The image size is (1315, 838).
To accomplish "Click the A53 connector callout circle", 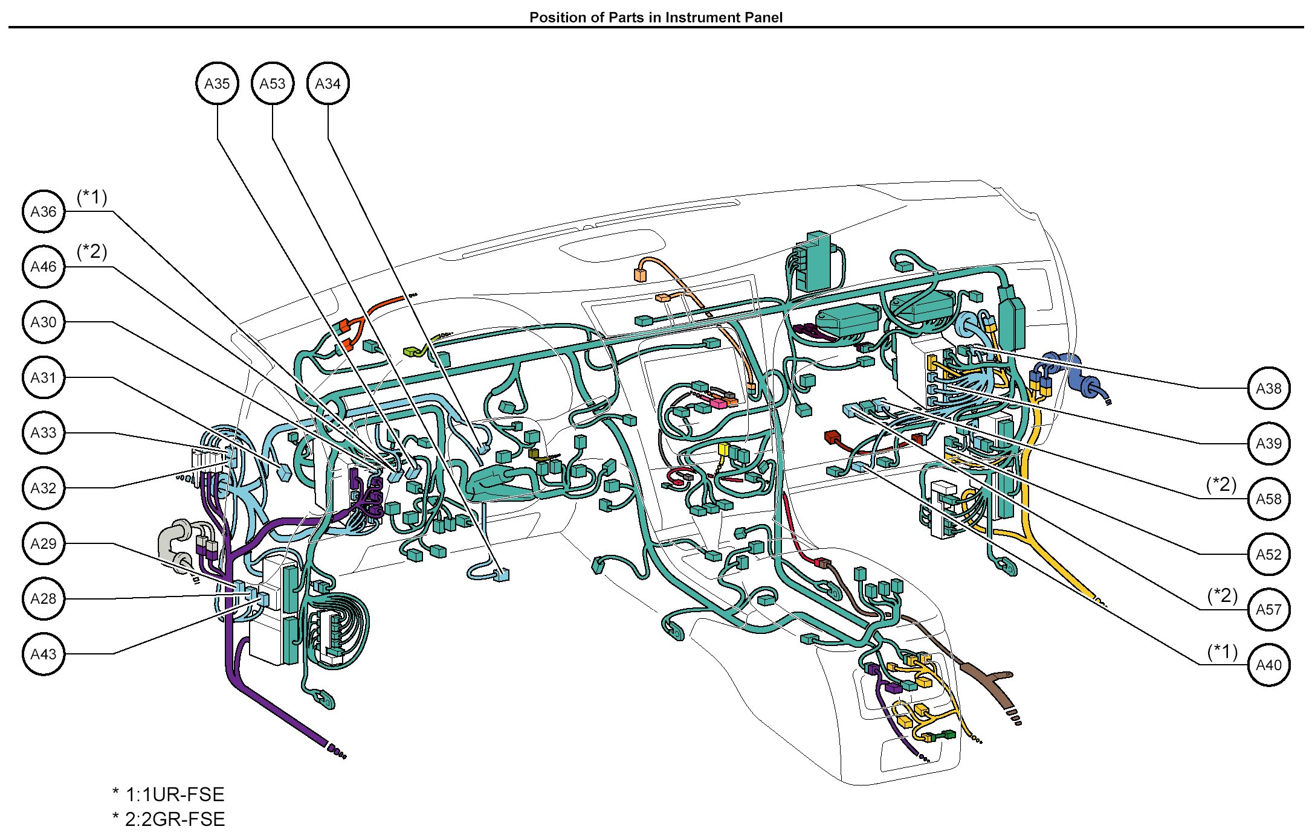I will [x=273, y=83].
